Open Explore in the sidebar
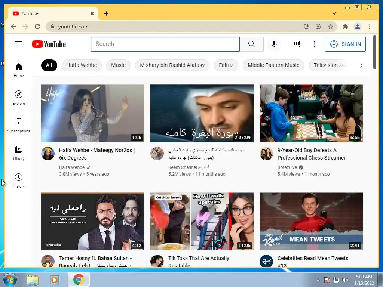The height and width of the screenshot is (287, 383). (19, 98)
